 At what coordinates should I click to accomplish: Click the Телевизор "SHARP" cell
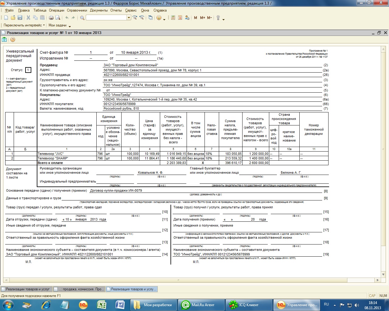(x=67, y=158)
